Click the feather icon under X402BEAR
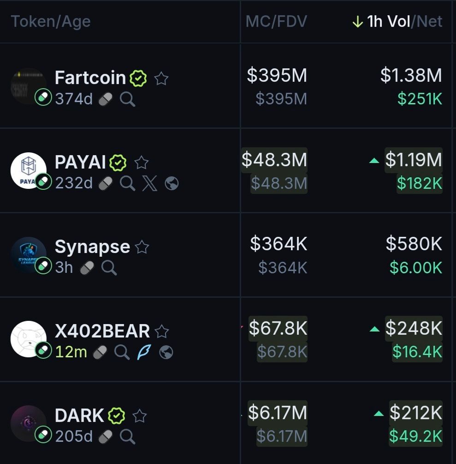Screen dimensions: 456x464 (x=144, y=353)
